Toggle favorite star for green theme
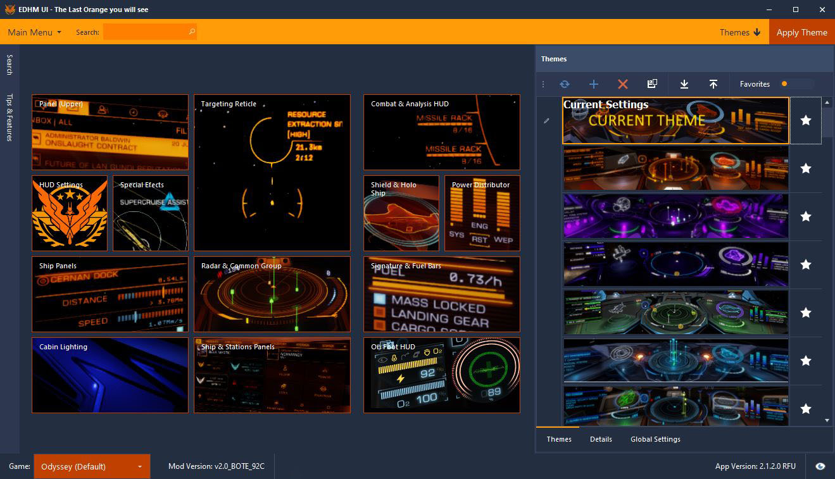 click(x=806, y=313)
